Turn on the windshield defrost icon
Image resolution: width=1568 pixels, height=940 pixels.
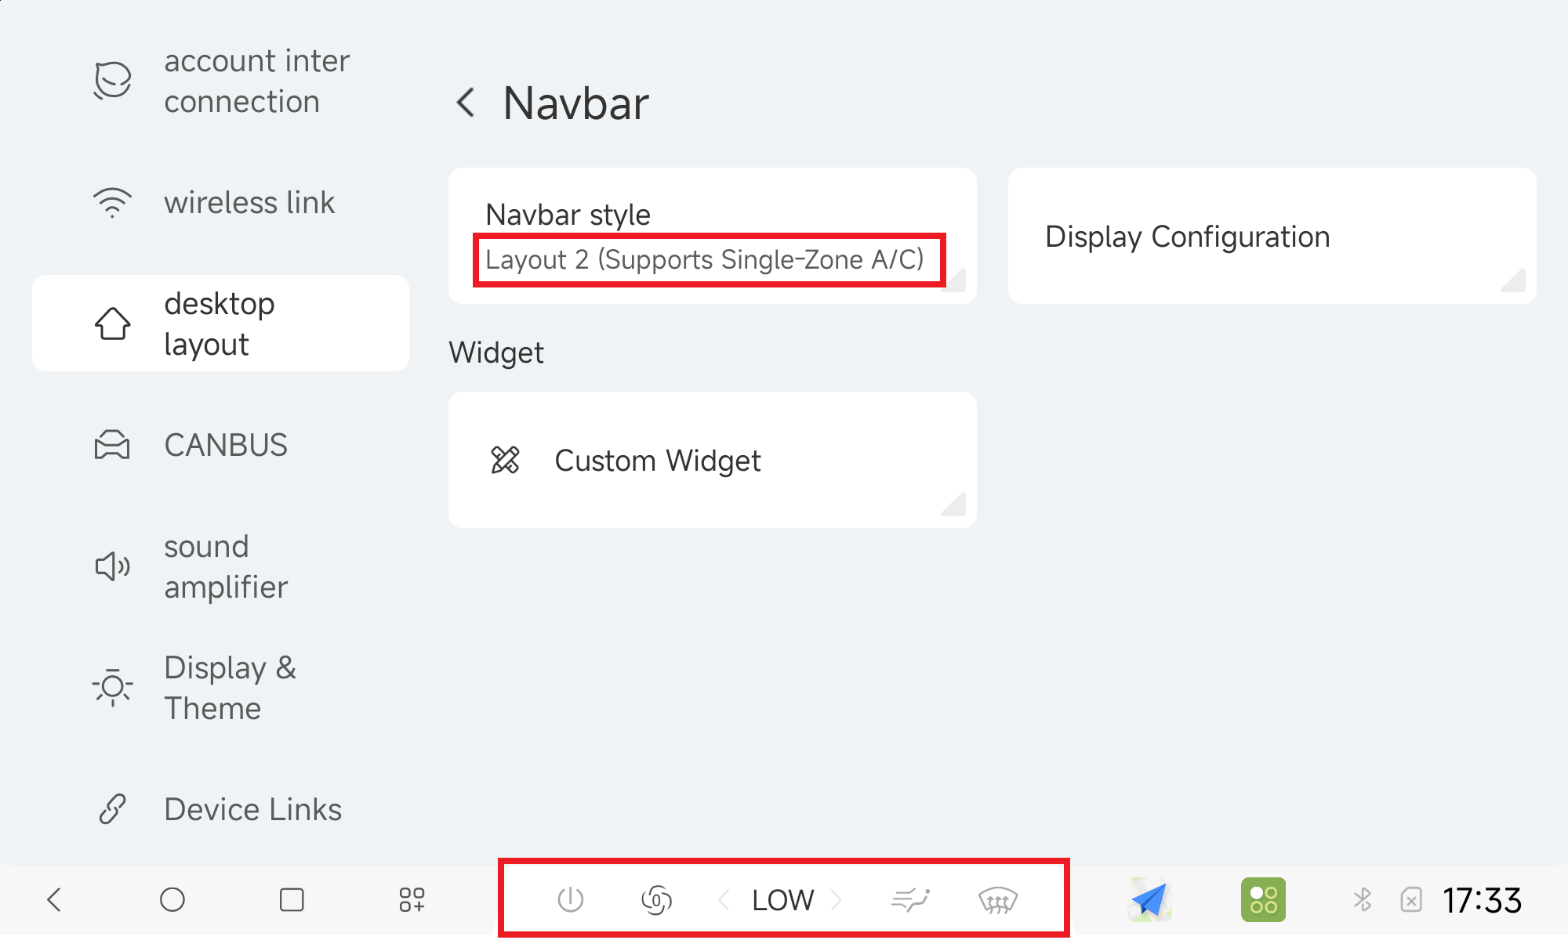(x=997, y=899)
